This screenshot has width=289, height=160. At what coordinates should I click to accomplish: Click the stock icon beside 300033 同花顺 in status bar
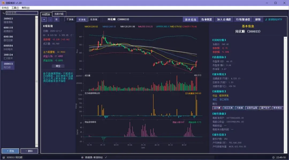point(4,157)
